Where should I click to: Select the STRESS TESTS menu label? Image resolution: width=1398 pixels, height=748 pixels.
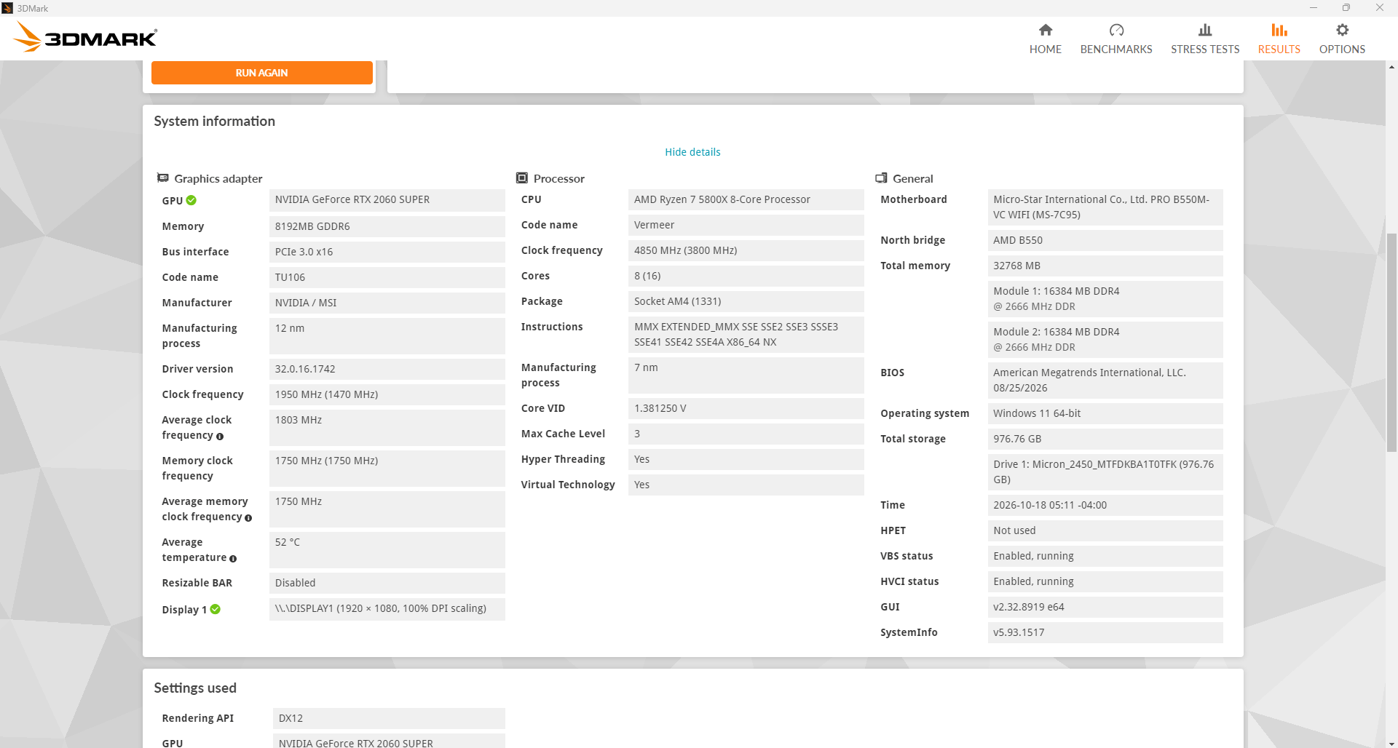[x=1205, y=49]
